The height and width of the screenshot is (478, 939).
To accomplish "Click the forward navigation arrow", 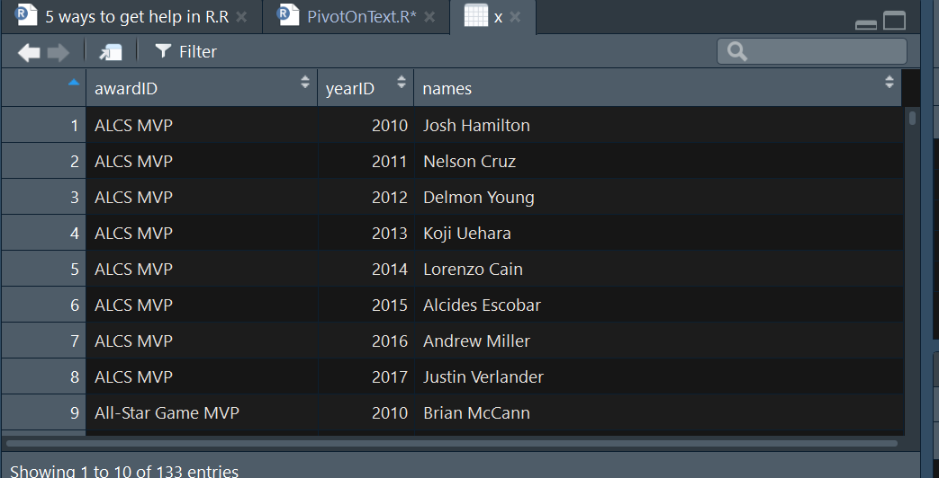I will tap(59, 52).
